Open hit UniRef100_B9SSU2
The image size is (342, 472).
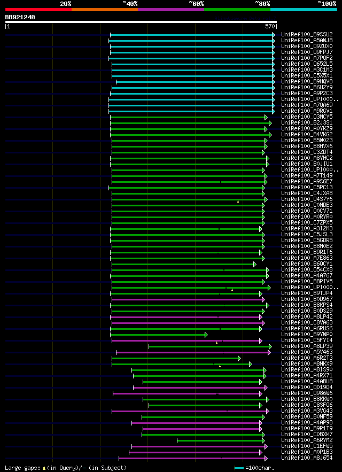click(x=307, y=34)
